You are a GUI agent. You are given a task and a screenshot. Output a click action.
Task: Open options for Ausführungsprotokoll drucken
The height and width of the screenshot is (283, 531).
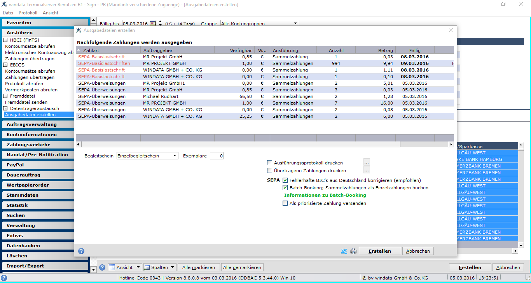click(367, 162)
